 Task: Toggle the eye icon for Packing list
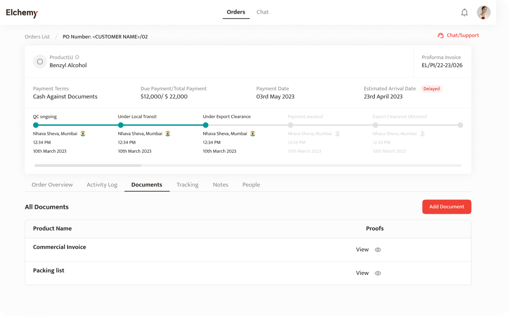378,273
